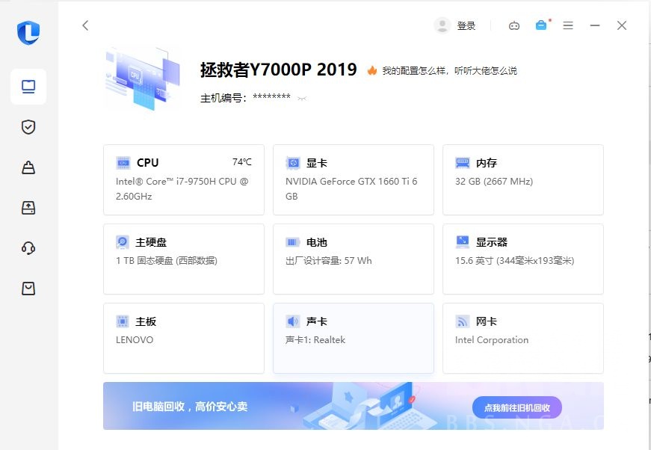Image resolution: width=651 pixels, height=450 pixels.
Task: Click the 电池 battery icon
Action: tap(293, 242)
